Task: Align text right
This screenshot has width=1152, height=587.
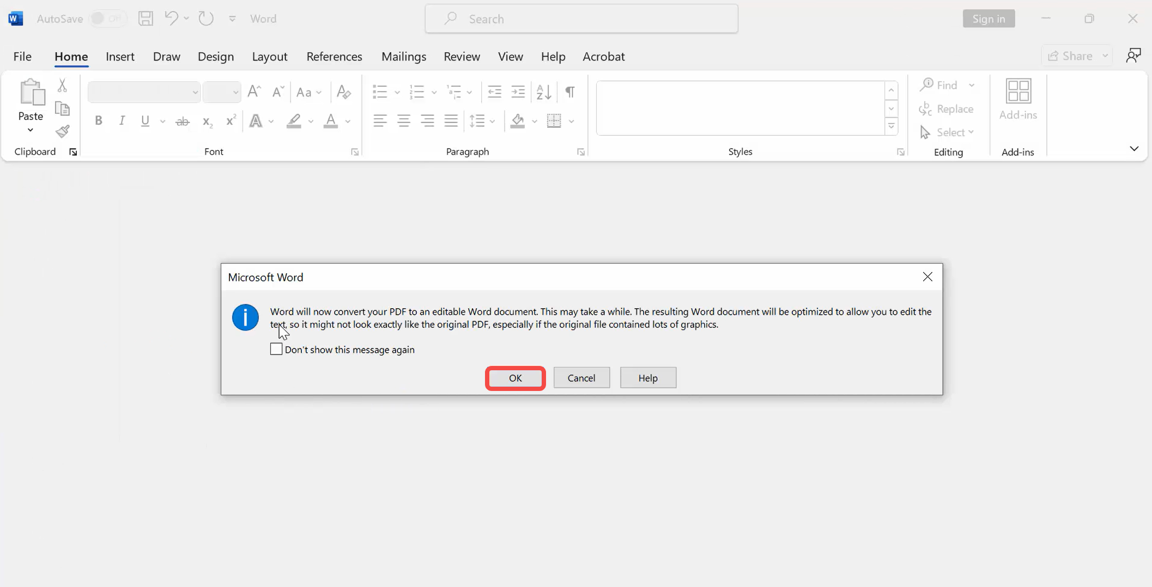Action: (x=427, y=121)
